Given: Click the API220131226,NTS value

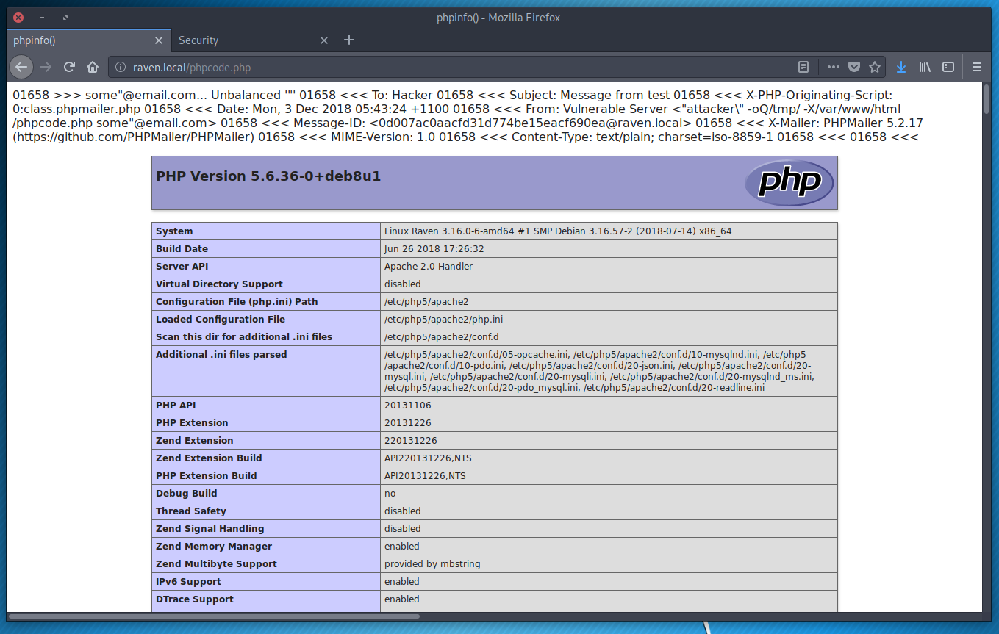Looking at the screenshot, I should pyautogui.click(x=428, y=458).
